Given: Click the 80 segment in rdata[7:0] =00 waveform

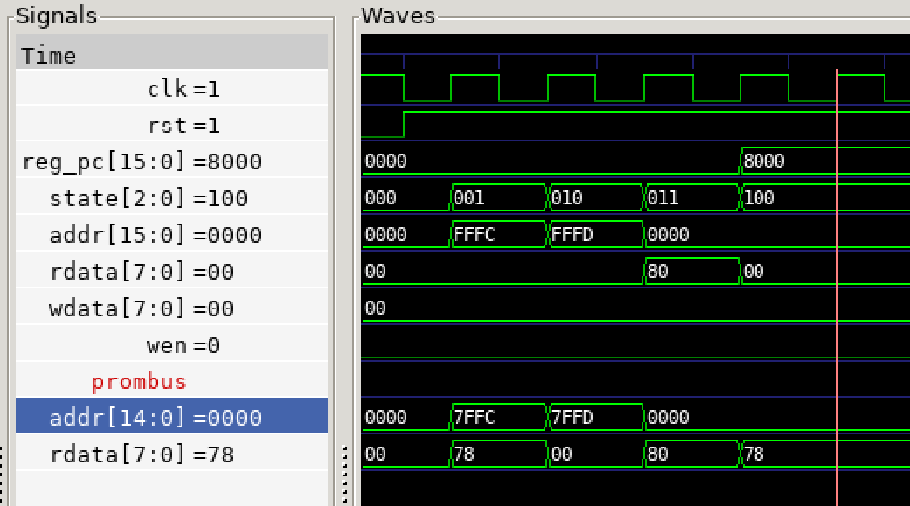Looking at the screenshot, I should coord(691,271).
